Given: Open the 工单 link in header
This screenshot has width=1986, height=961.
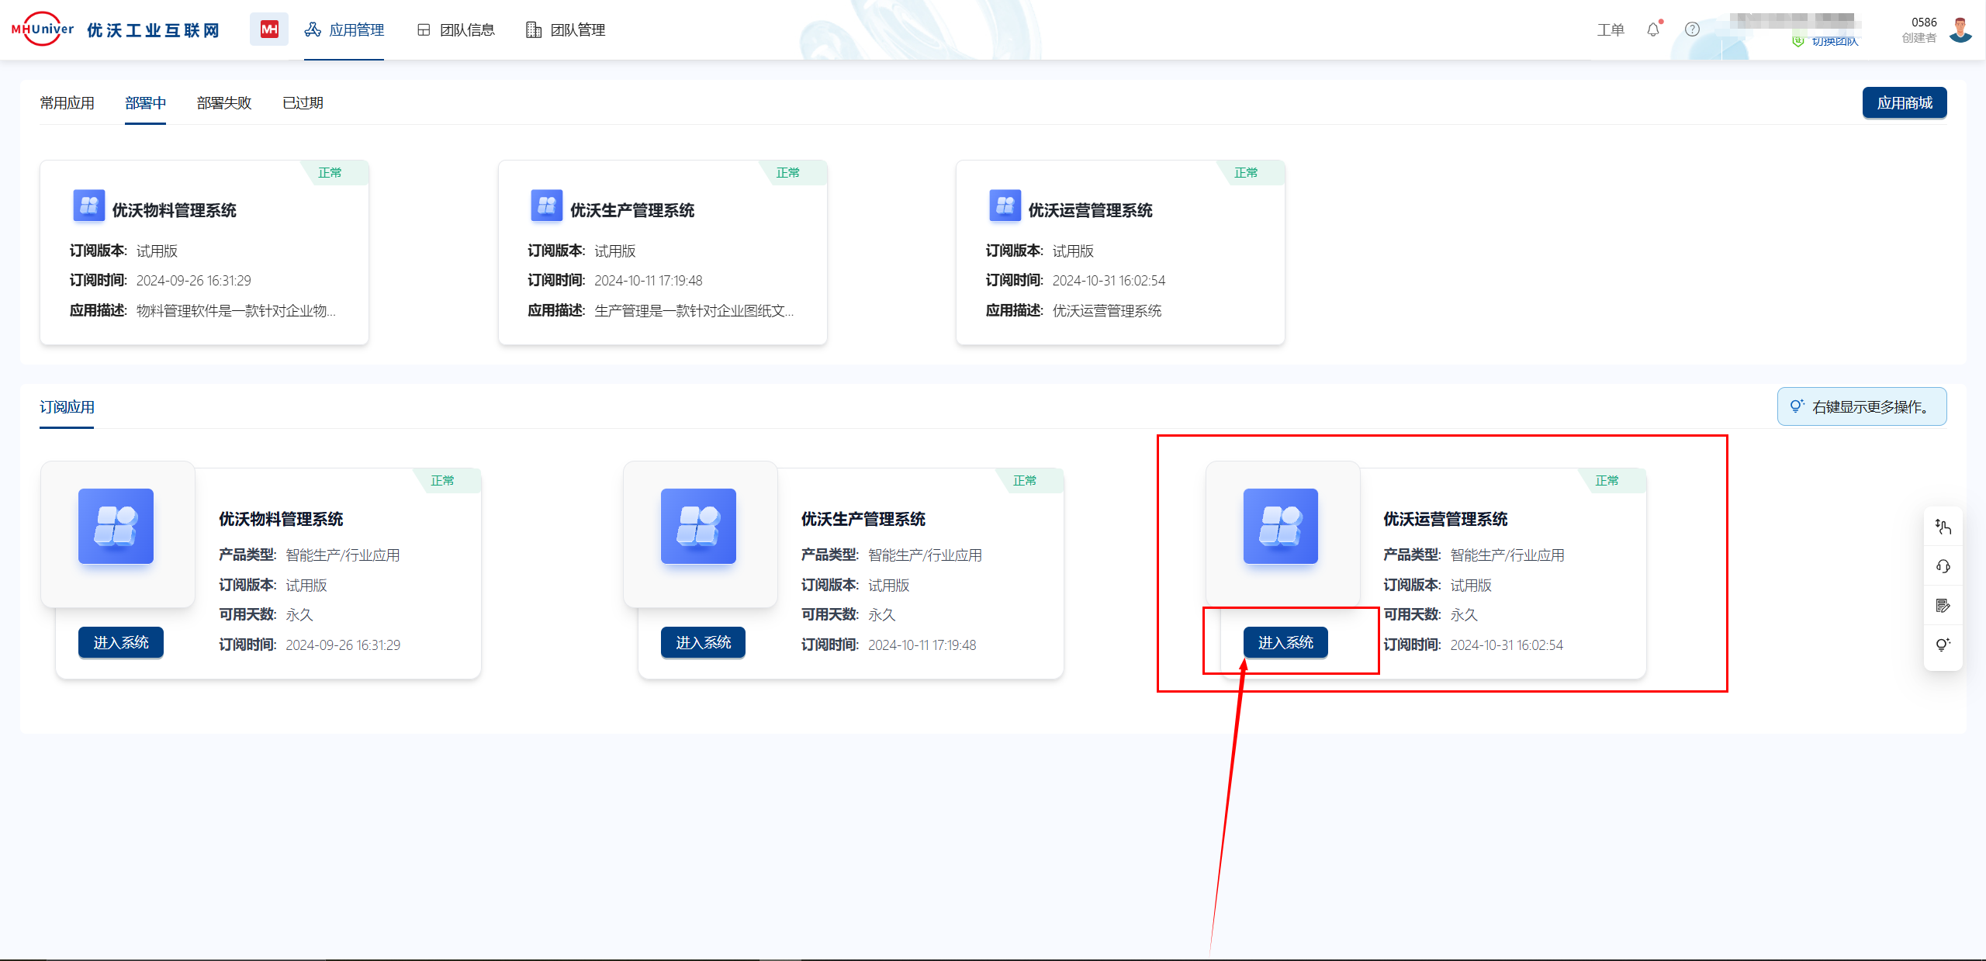Looking at the screenshot, I should coord(1611,29).
